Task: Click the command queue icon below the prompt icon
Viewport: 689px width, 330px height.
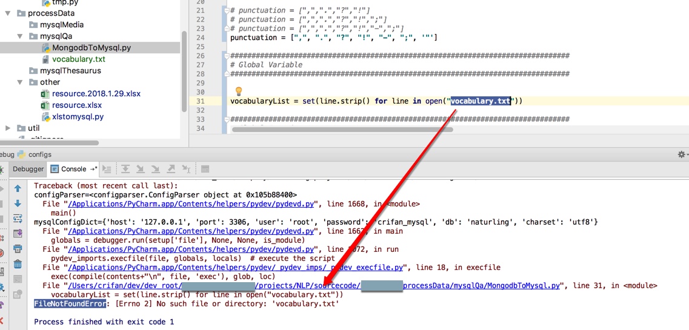Action: click(18, 294)
